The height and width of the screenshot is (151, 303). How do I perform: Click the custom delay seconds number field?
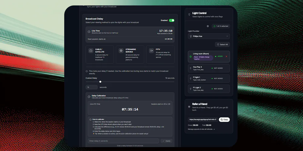point(92,87)
